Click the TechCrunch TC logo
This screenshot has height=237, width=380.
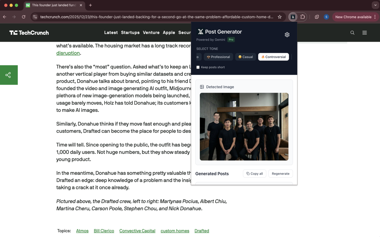29,33
